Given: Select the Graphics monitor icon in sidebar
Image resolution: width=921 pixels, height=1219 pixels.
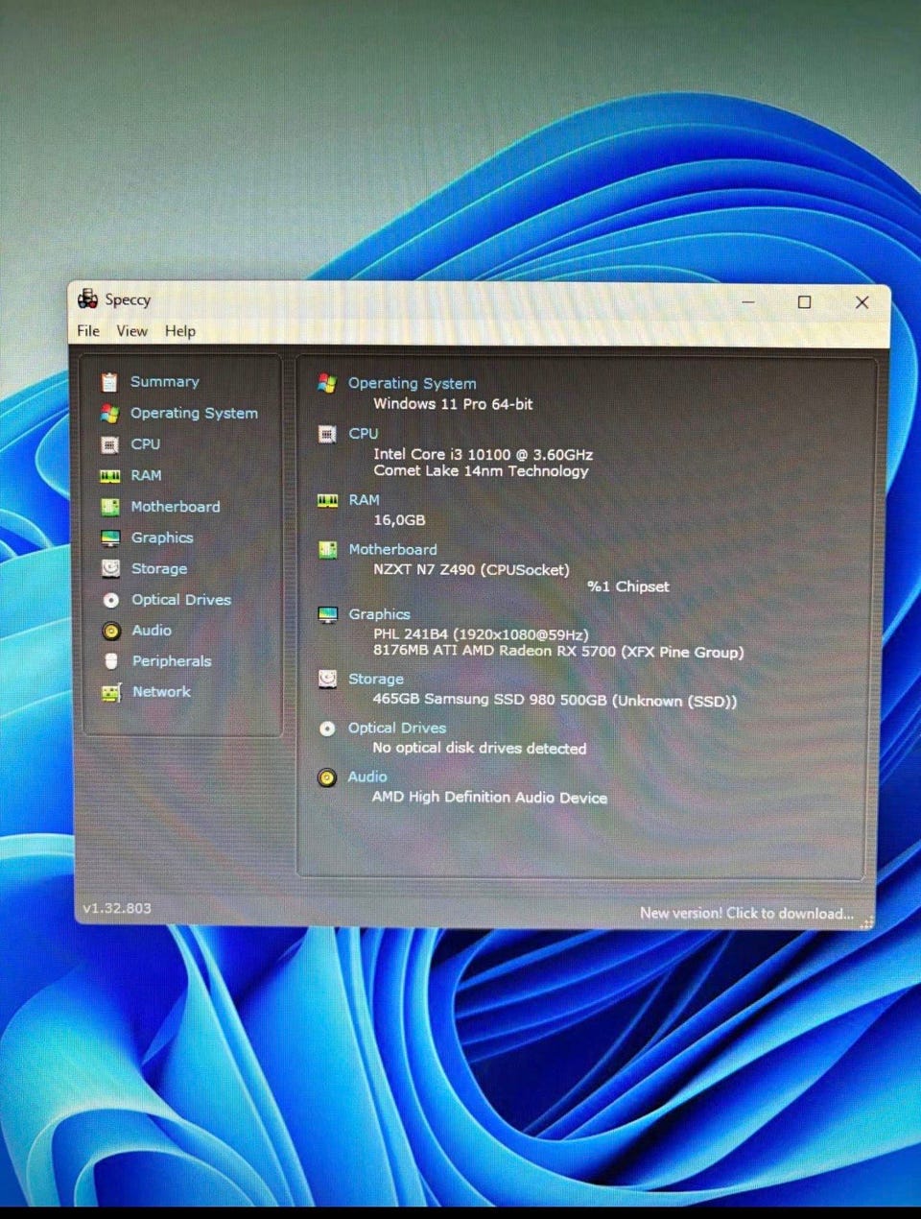Looking at the screenshot, I should (x=110, y=538).
